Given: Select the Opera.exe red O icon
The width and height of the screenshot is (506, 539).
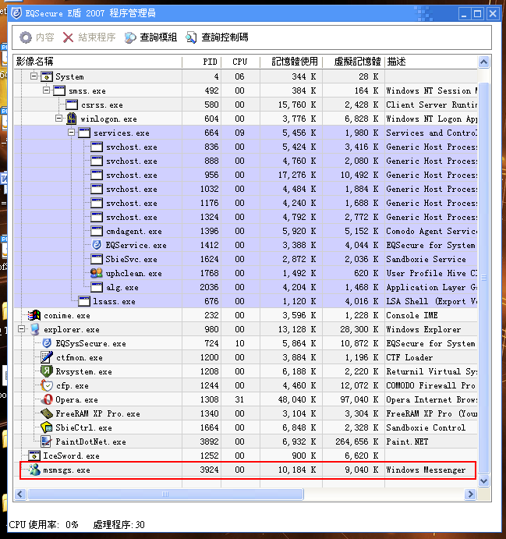Looking at the screenshot, I should pyautogui.click(x=47, y=399).
